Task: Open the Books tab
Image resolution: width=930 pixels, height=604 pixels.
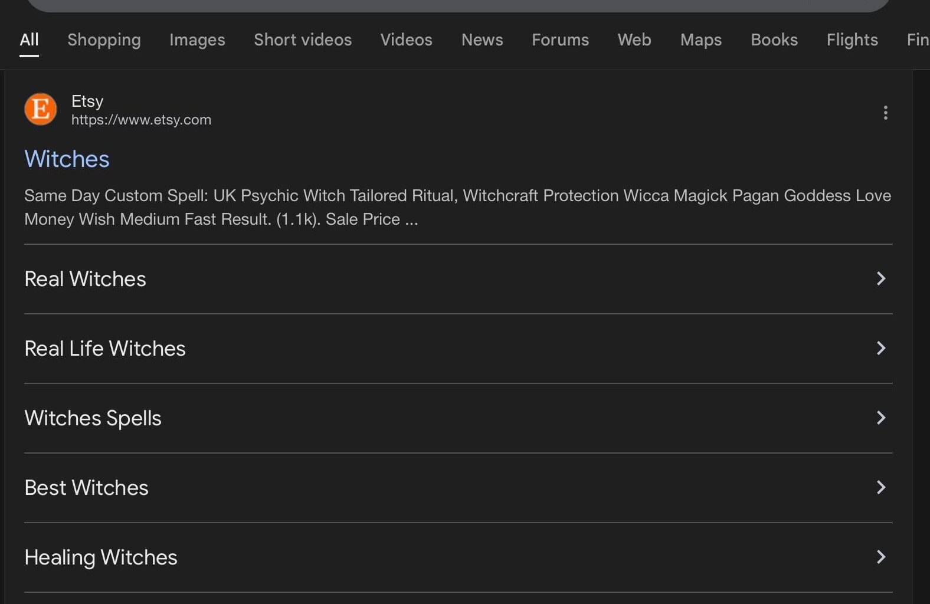Action: (774, 40)
